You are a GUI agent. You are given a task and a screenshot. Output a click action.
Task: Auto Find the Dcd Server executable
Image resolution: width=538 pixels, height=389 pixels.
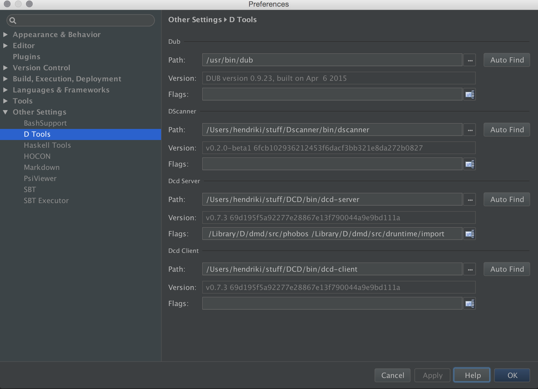pos(507,199)
